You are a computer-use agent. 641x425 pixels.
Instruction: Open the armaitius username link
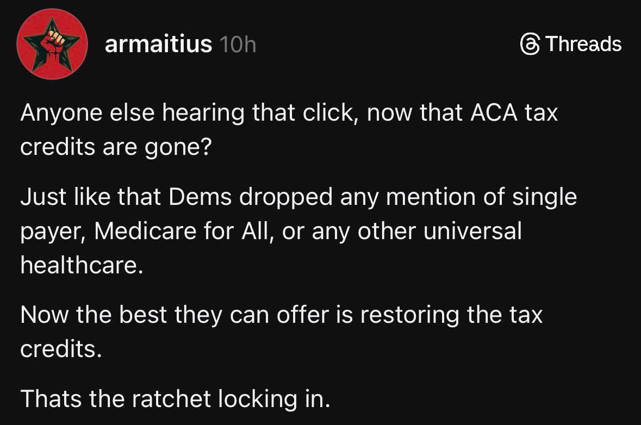pos(158,45)
